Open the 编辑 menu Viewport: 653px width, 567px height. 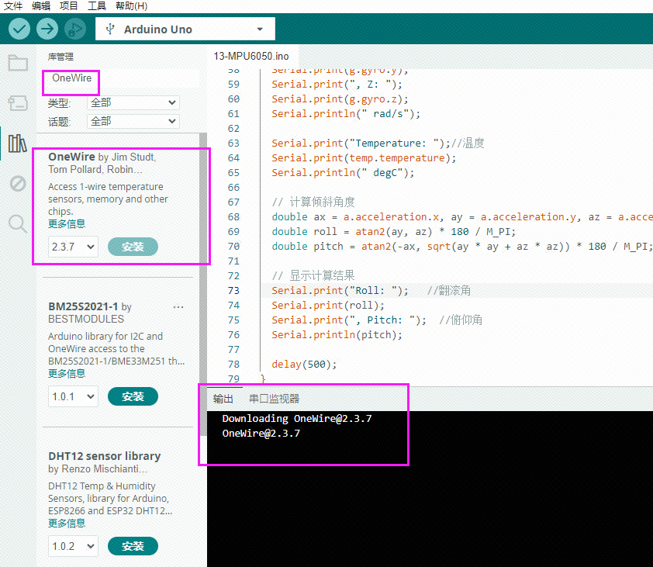pos(41,6)
